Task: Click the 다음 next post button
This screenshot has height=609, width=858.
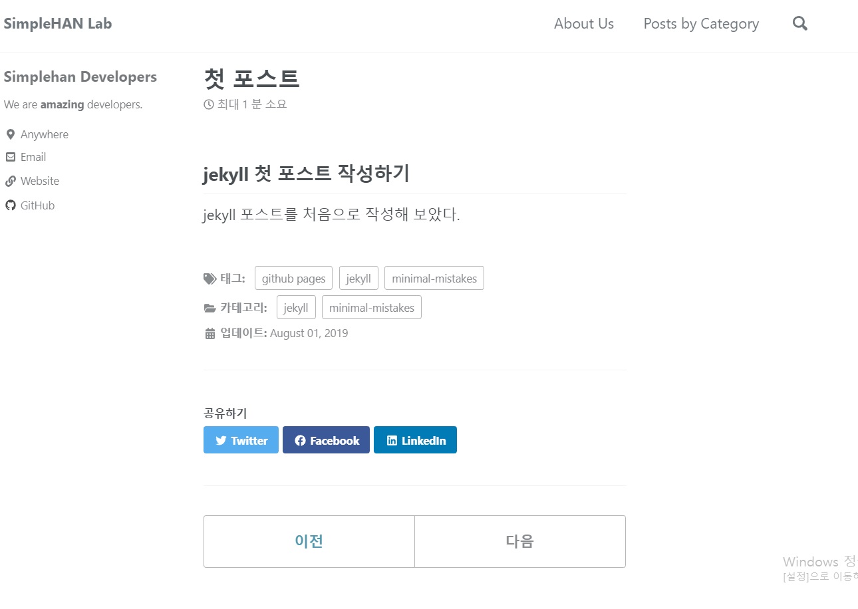Action: click(520, 541)
